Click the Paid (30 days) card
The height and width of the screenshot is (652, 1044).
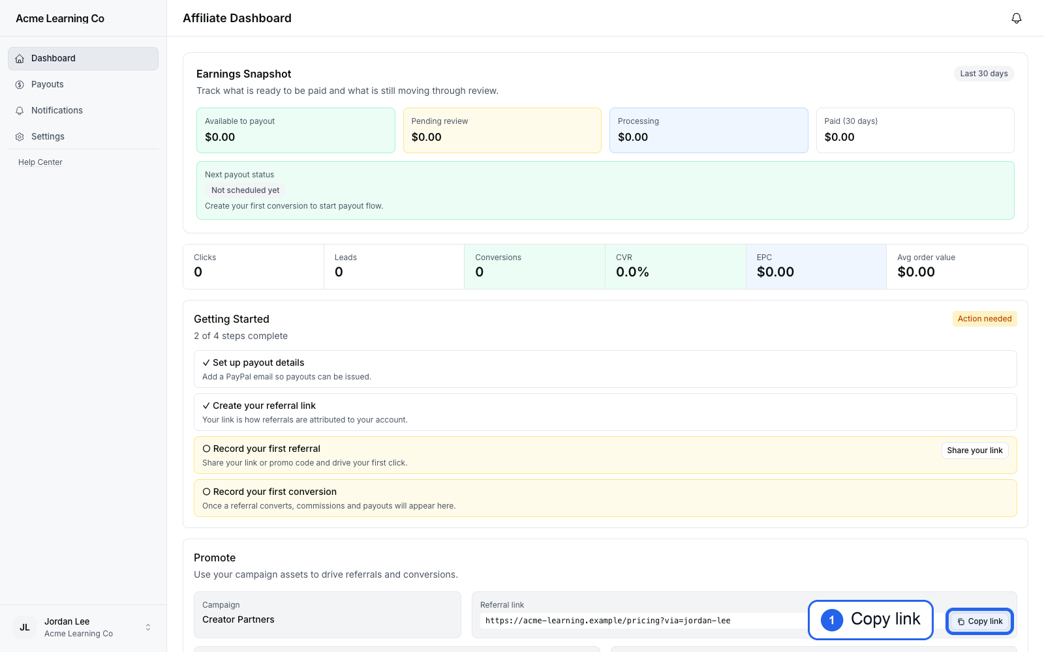pos(915,130)
